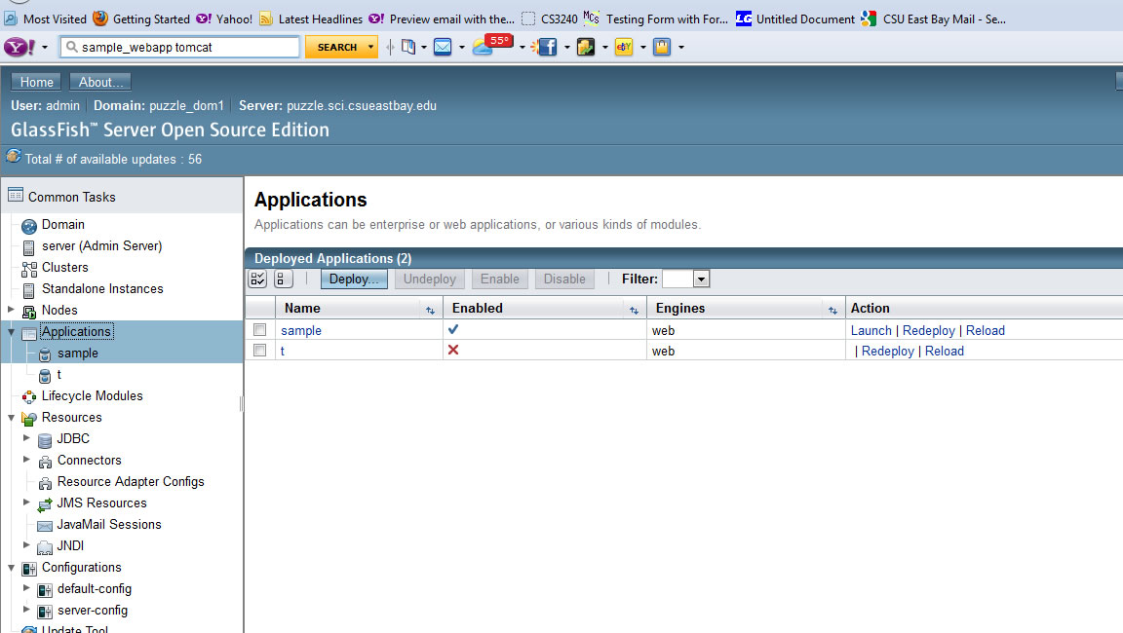Click the Yahoo search input field
Viewport: 1123px width, 633px height.
[180, 45]
